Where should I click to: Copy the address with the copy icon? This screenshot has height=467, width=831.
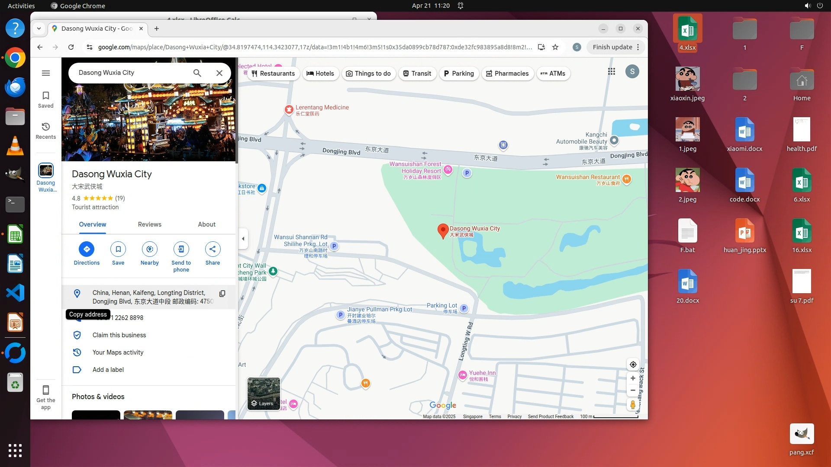tap(222, 294)
